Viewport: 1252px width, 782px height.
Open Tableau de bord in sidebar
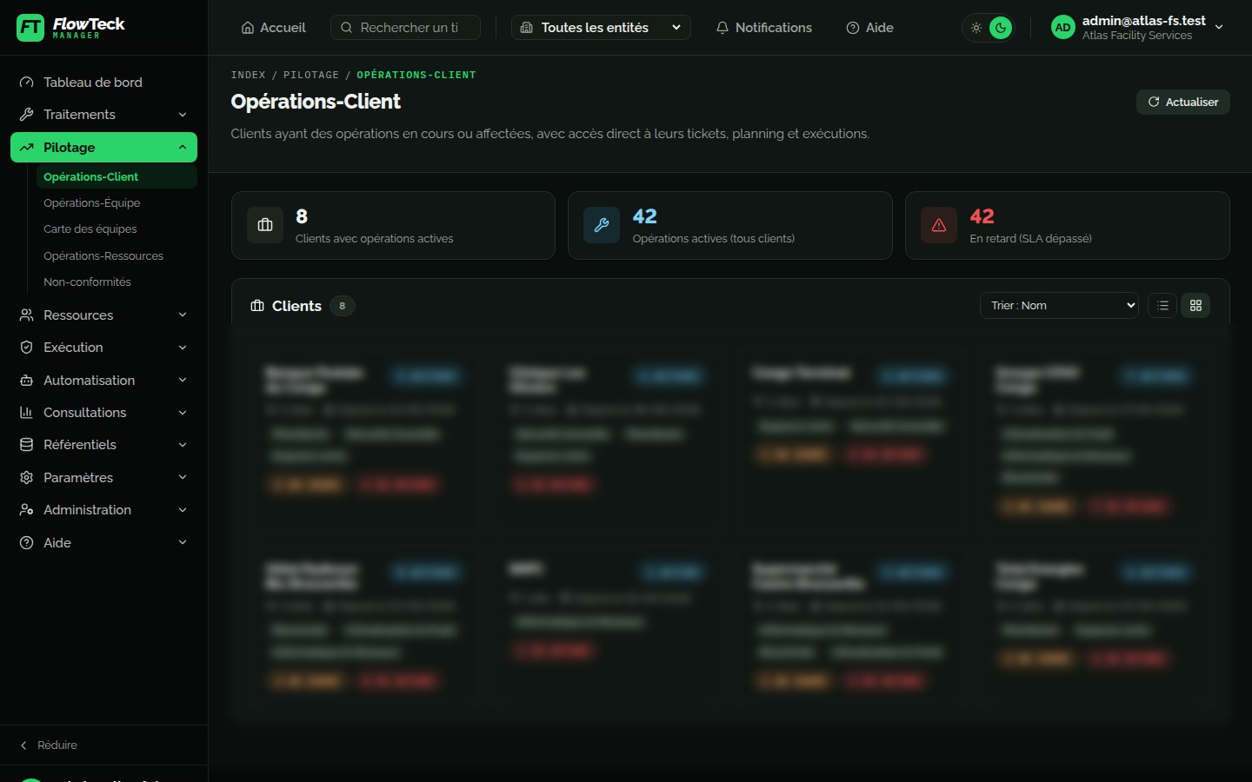pyautogui.click(x=103, y=83)
